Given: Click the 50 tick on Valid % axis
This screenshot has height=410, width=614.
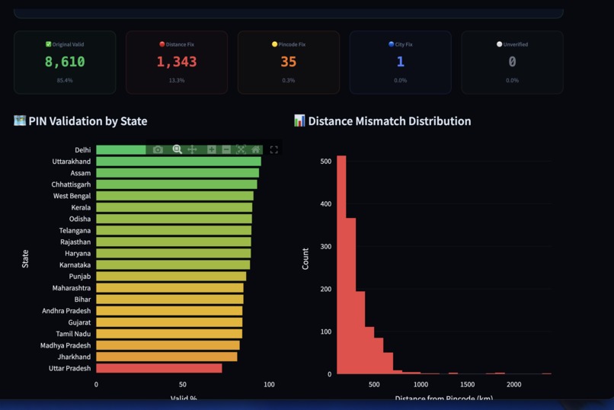Looking at the screenshot, I should [x=183, y=385].
